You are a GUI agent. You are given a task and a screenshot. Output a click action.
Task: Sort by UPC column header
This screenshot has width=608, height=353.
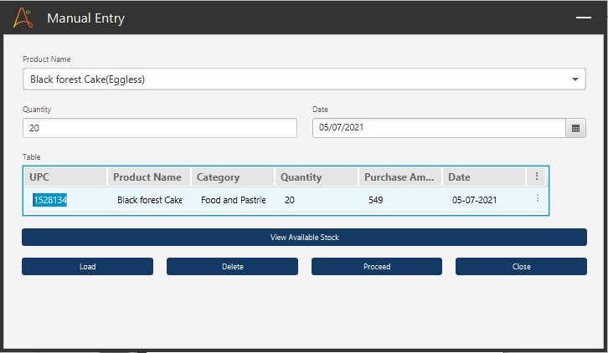[x=65, y=177]
